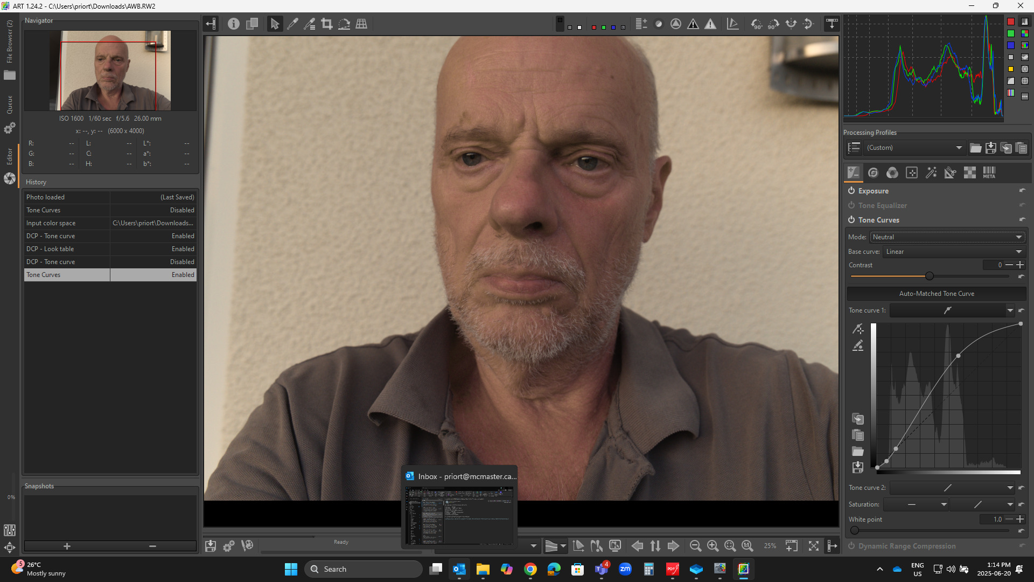Save current processing profile icon
Screen dimensions: 1034x582
(x=990, y=148)
